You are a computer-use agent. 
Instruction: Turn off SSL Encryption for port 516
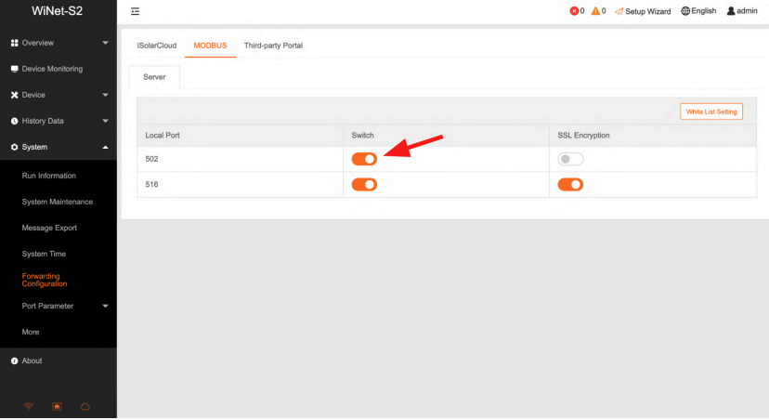pos(570,185)
